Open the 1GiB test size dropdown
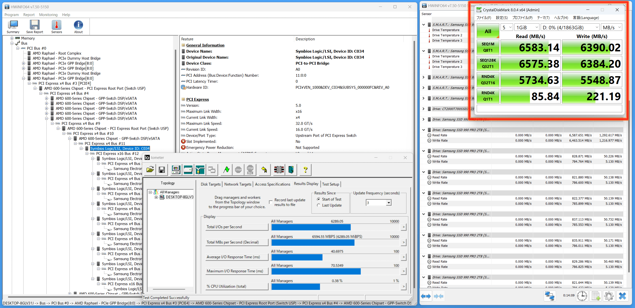Screen dimensions: 635x308 tap(527, 27)
